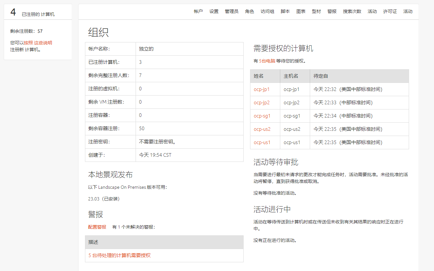This screenshot has width=434, height=271.
Task: Go to the 警报 menu item
Action: point(332,11)
